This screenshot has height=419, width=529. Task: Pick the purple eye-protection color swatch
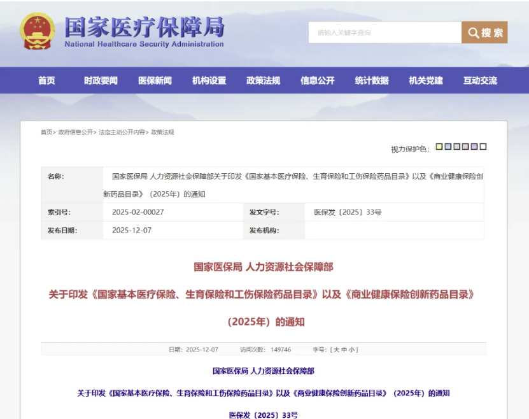[474, 147]
